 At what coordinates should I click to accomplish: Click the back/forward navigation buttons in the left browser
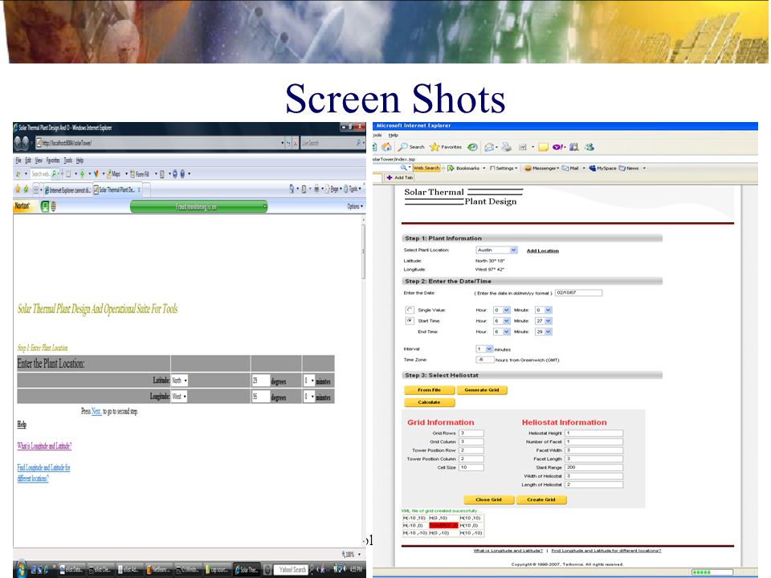click(22, 143)
